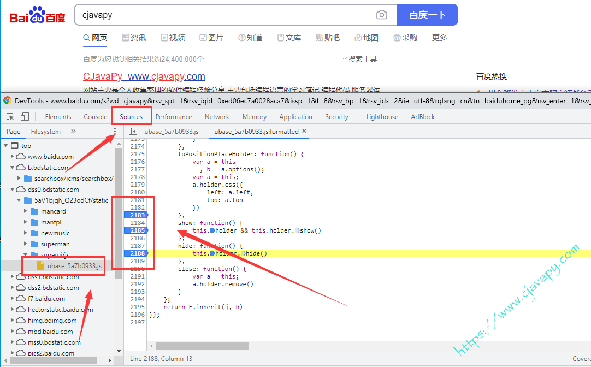Toggle the device toolbar icon
Viewport: 591px width, 367px height.
tap(25, 116)
